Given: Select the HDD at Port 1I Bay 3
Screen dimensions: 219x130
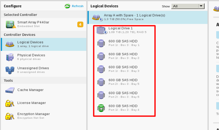Looking at the screenshot, I should pyautogui.click(x=124, y=69).
